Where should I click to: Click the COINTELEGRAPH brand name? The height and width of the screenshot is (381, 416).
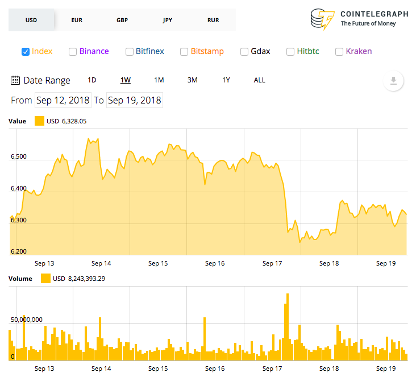[x=375, y=14]
